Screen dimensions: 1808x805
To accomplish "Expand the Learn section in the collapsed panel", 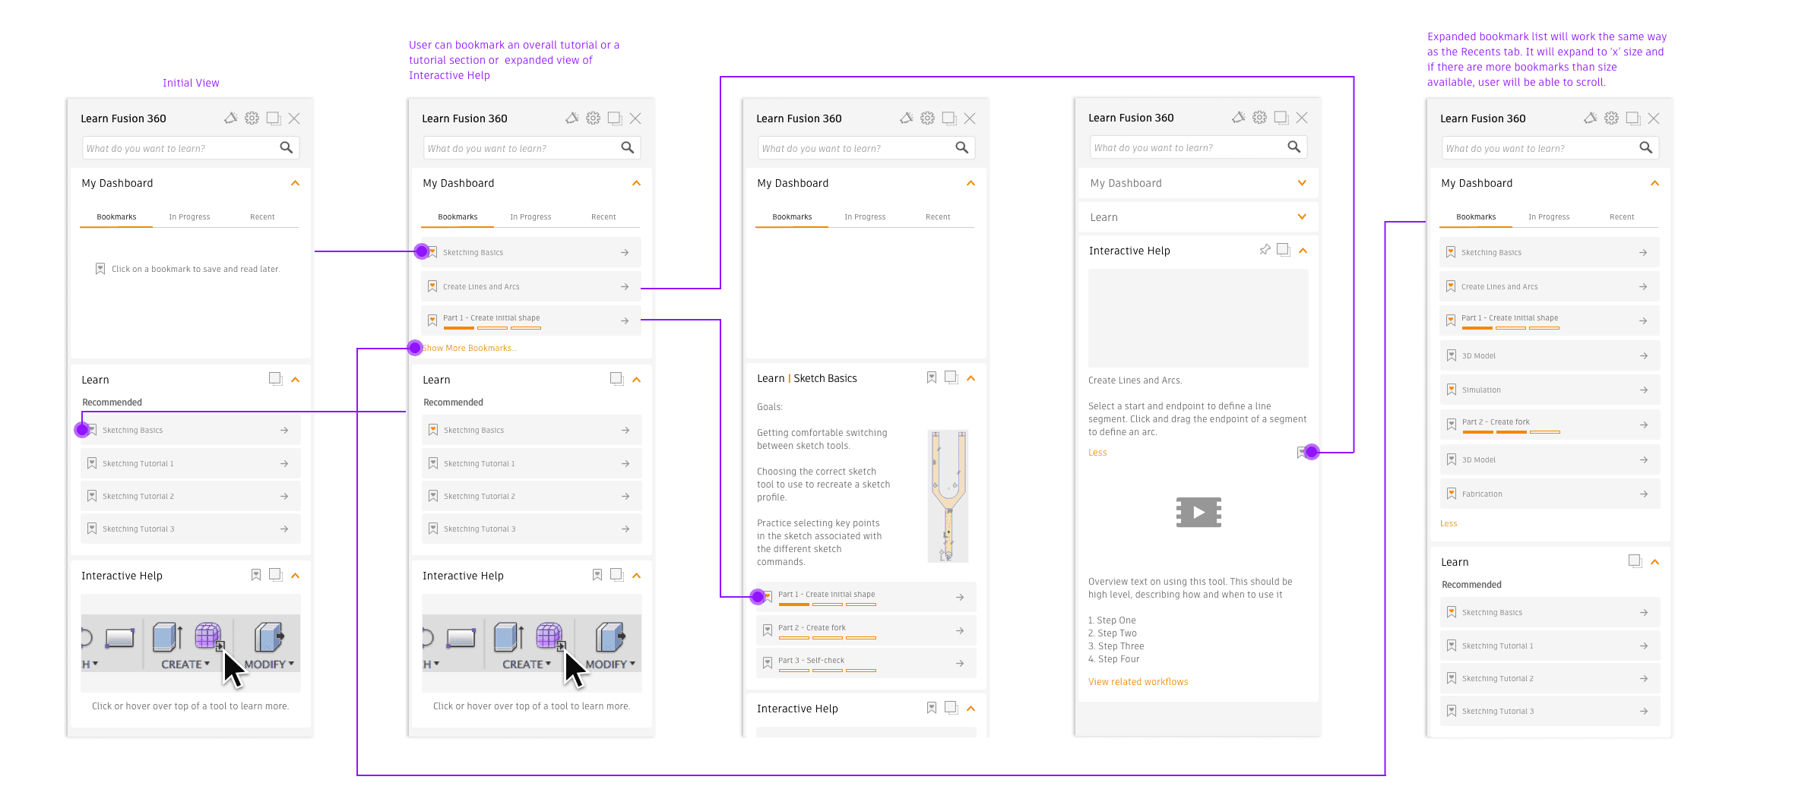I will (1301, 217).
